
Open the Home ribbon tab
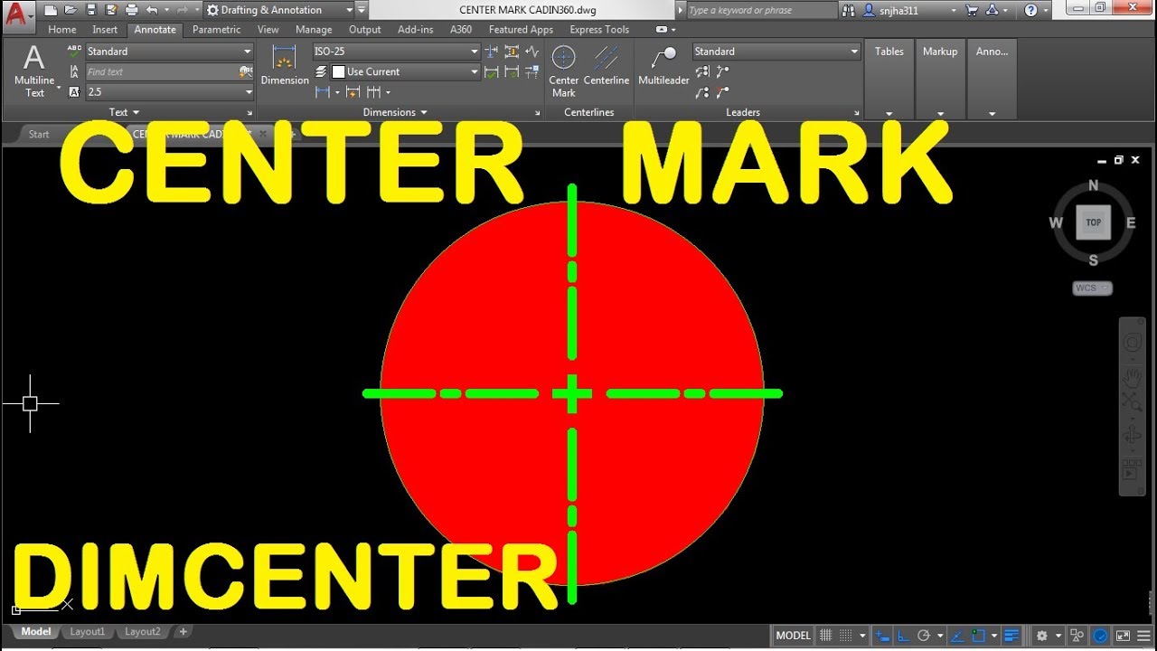click(62, 30)
